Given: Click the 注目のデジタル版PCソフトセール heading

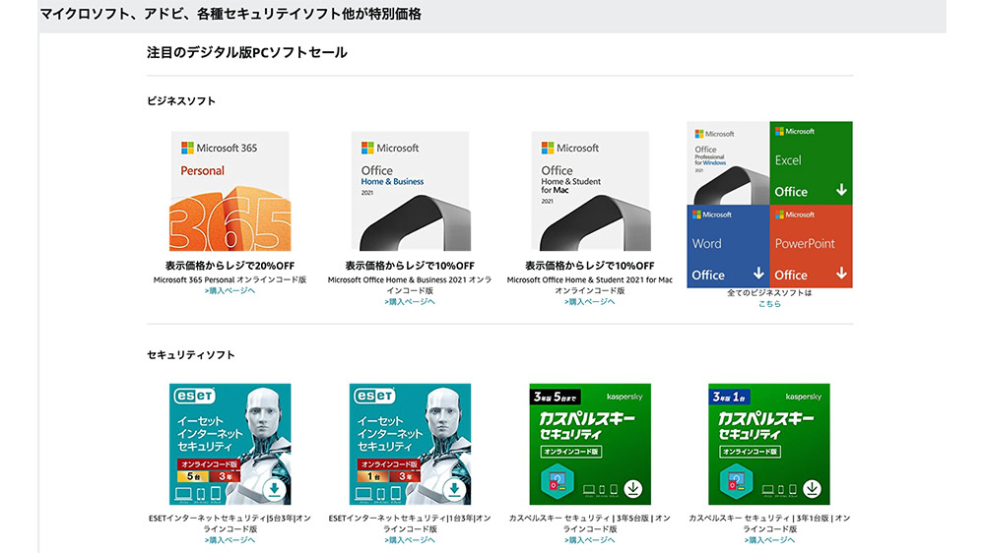Looking at the screenshot, I should click(247, 52).
